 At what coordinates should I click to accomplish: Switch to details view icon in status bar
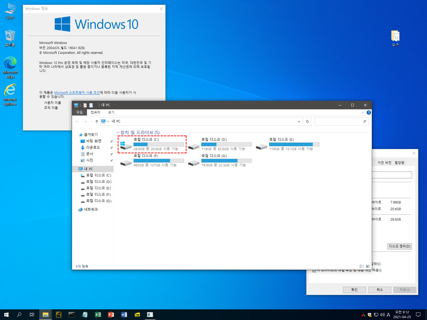(x=362, y=266)
